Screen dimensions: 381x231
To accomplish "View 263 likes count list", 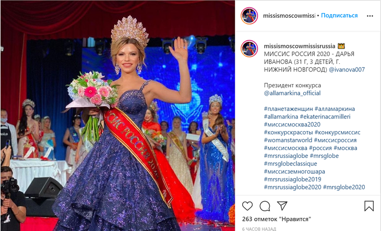I will (x=277, y=219).
